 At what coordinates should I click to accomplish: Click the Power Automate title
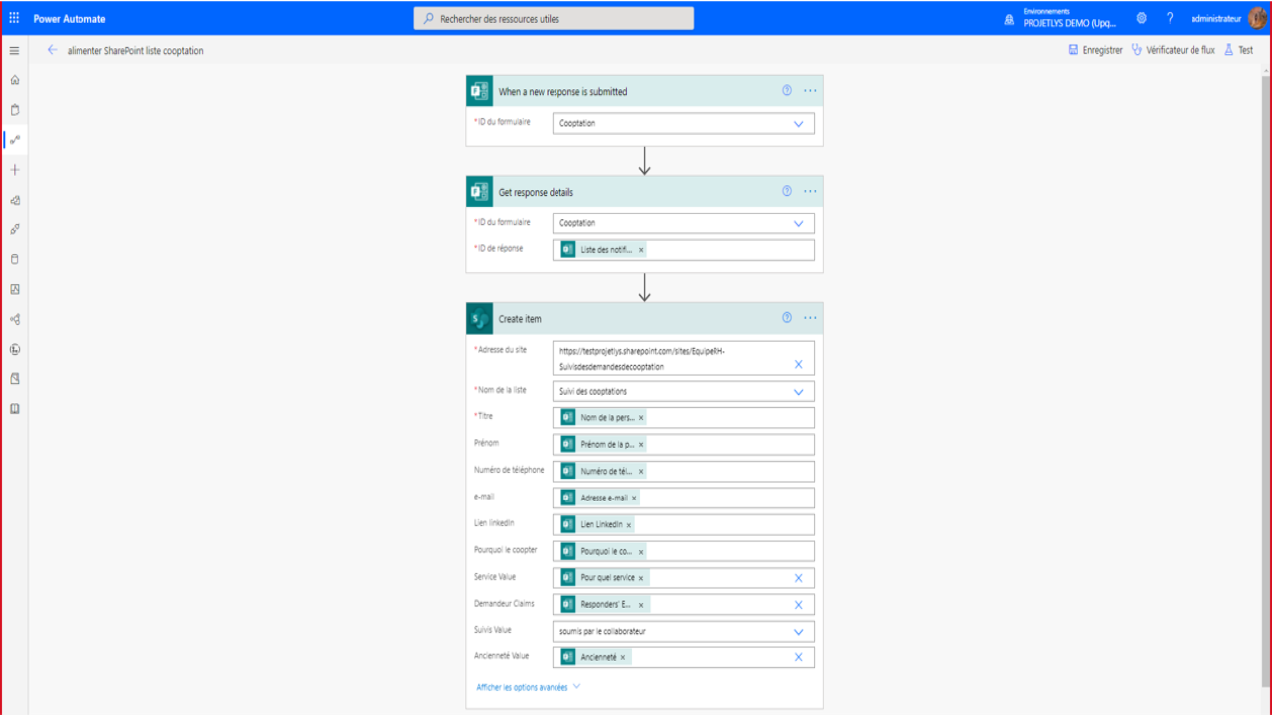point(70,19)
